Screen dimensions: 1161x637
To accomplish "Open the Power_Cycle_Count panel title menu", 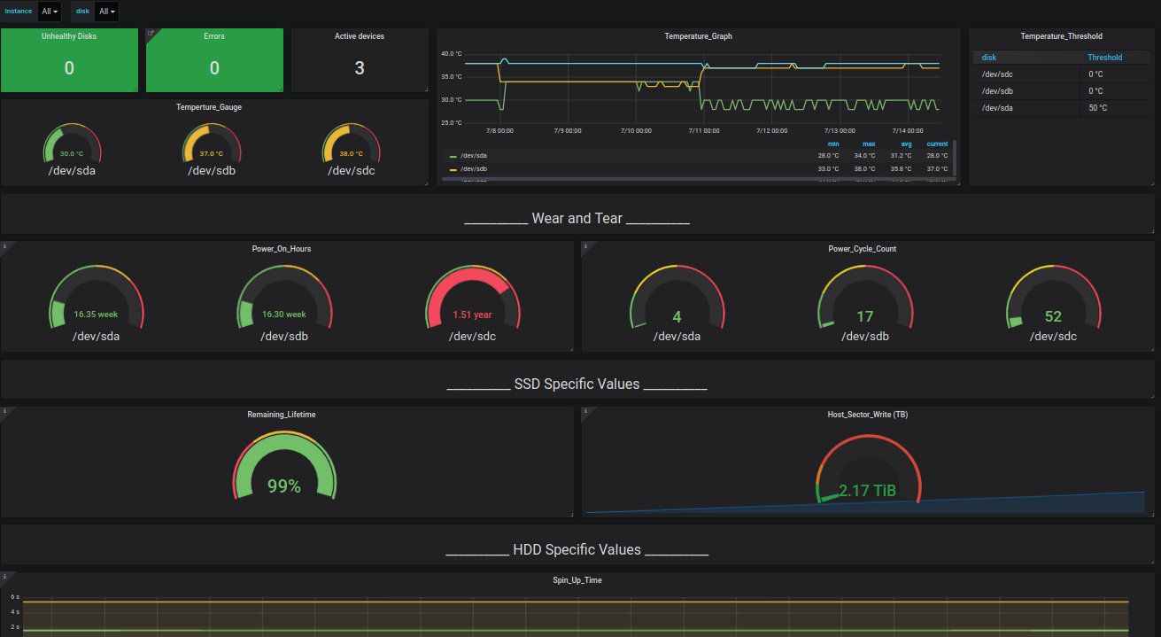I will coord(863,249).
